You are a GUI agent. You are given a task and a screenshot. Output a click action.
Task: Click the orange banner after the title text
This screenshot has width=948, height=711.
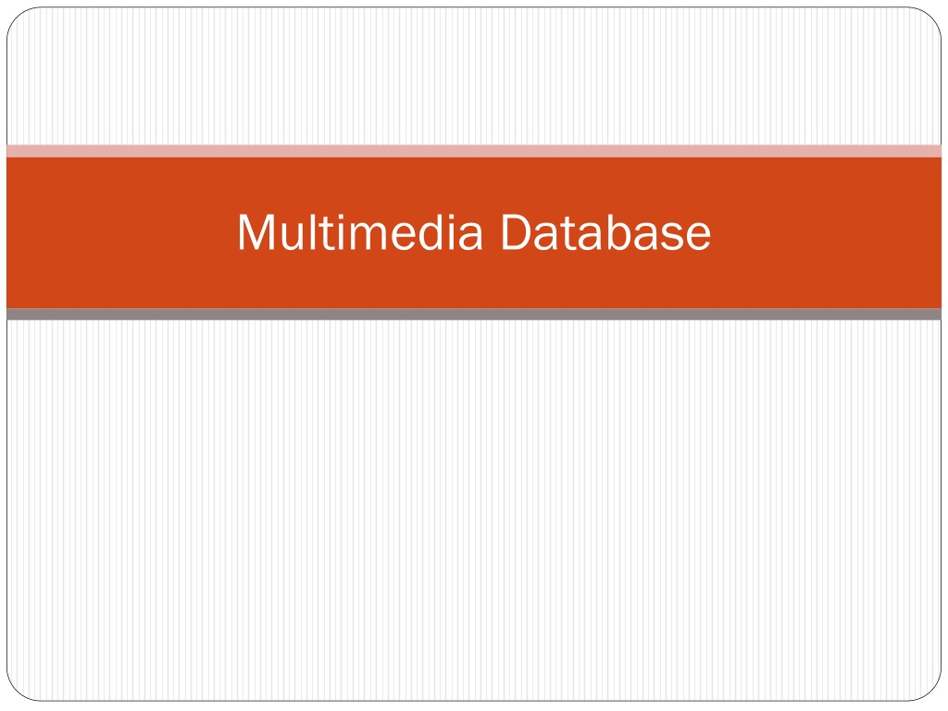tap(826, 232)
